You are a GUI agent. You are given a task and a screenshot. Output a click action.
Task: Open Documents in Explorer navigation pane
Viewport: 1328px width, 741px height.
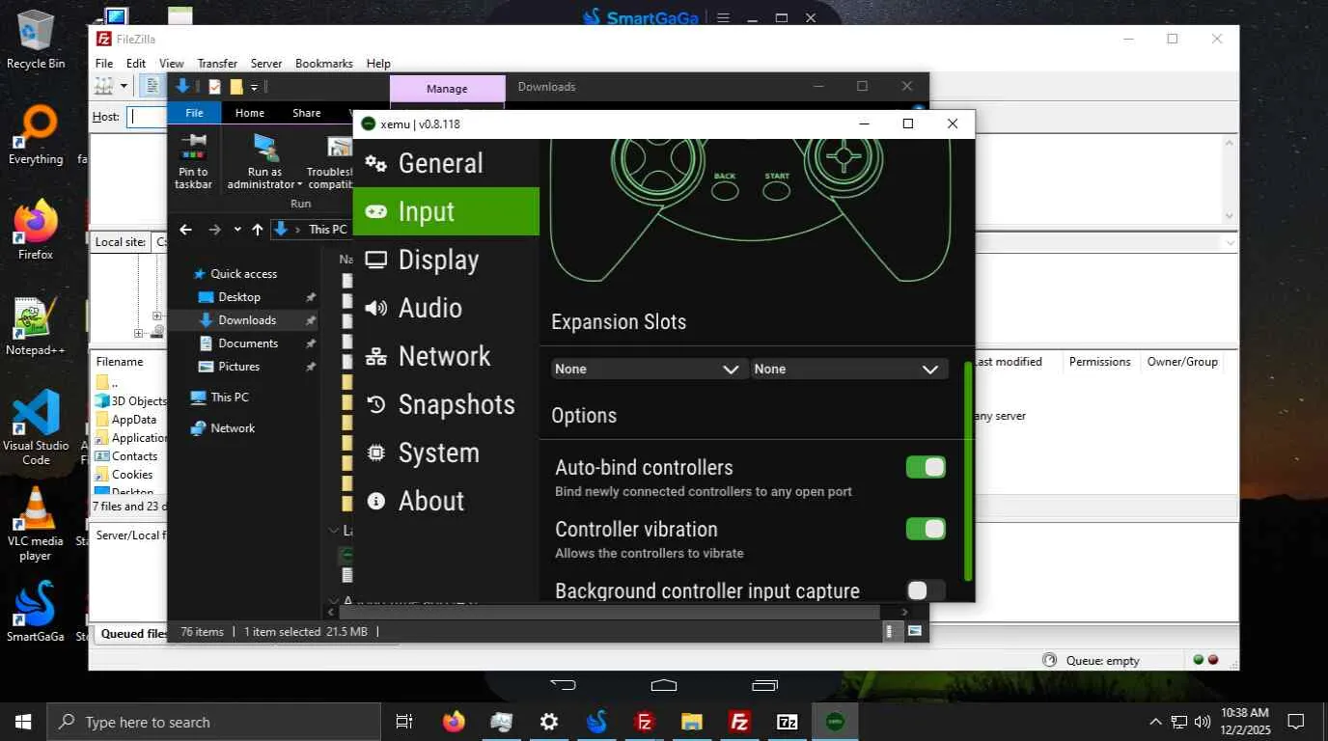click(x=248, y=343)
